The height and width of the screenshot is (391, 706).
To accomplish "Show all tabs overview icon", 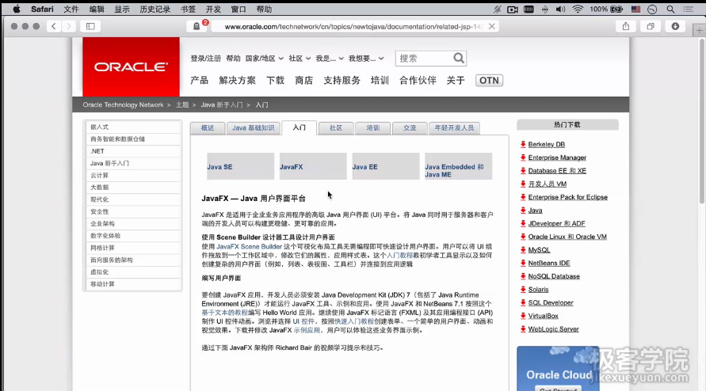I will (x=651, y=26).
